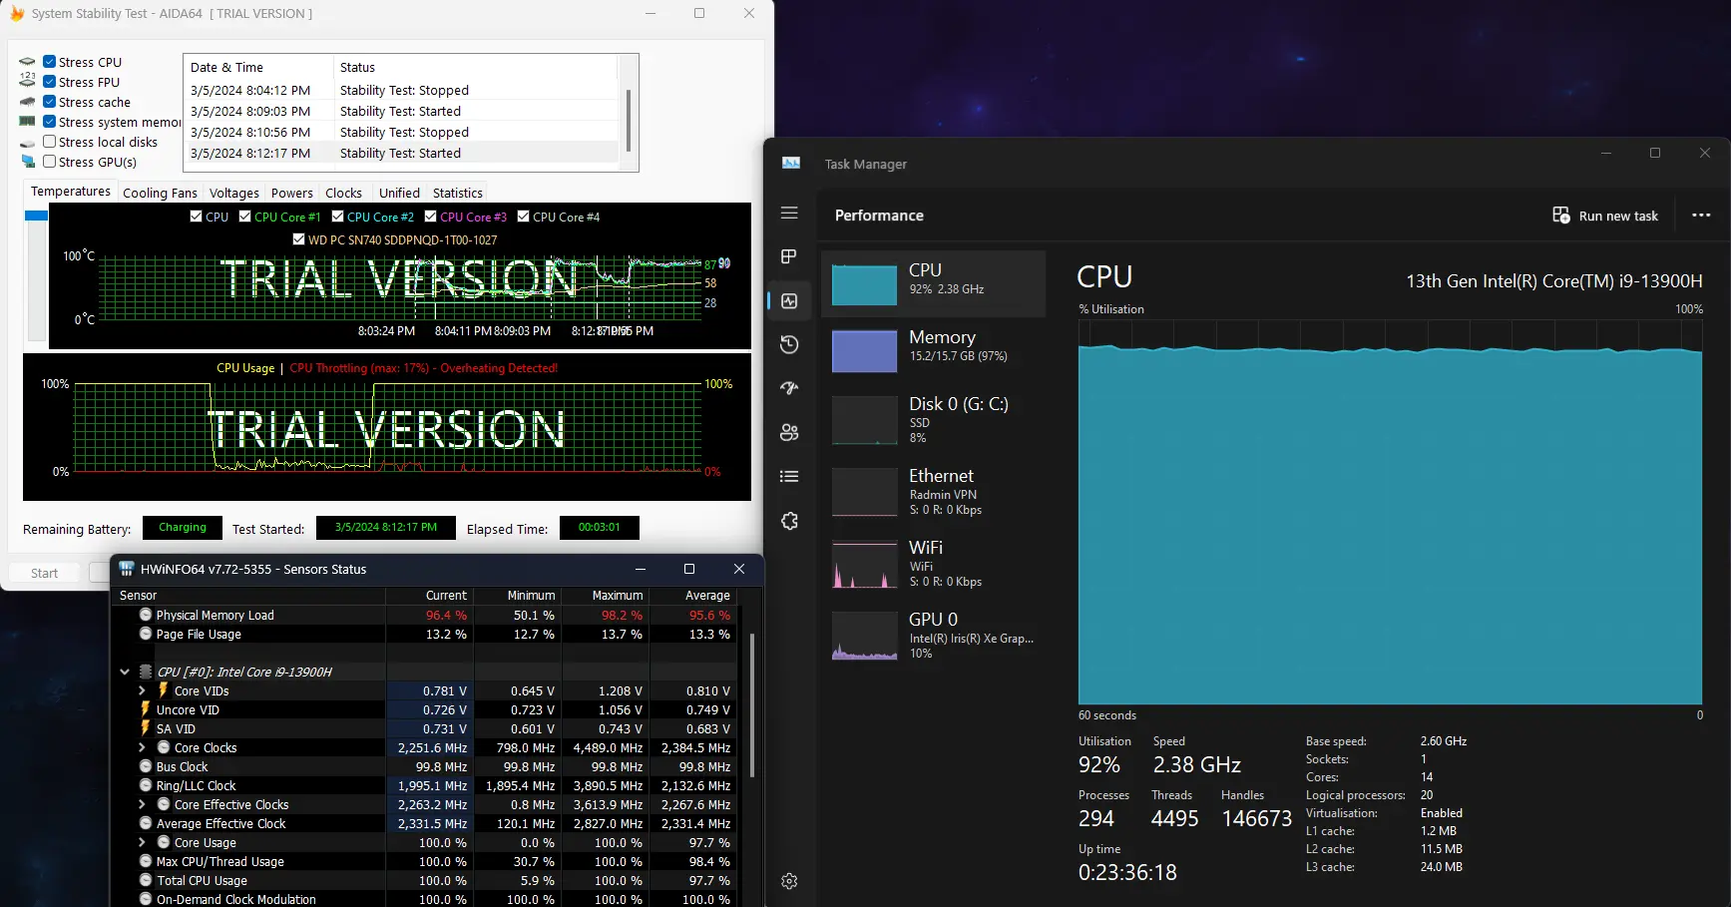Open Services icon in Task Manager sidebar
This screenshot has width=1731, height=907.
(789, 521)
